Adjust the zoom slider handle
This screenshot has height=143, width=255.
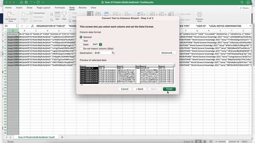tap(227, 141)
